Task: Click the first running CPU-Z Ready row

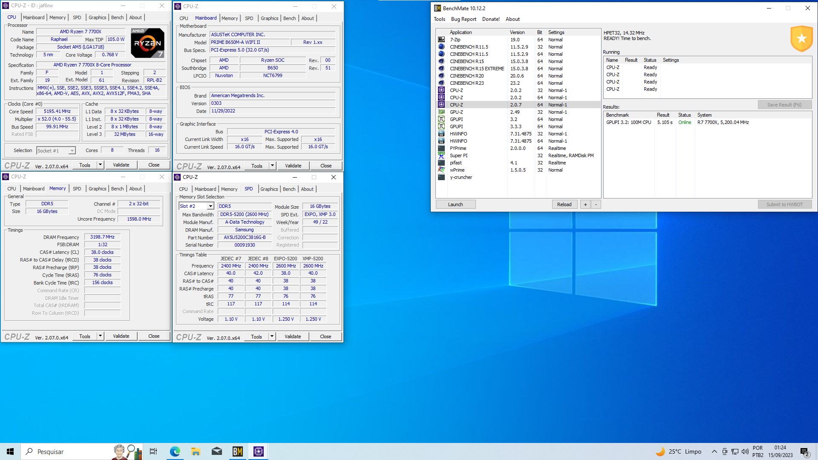Action: (x=707, y=67)
